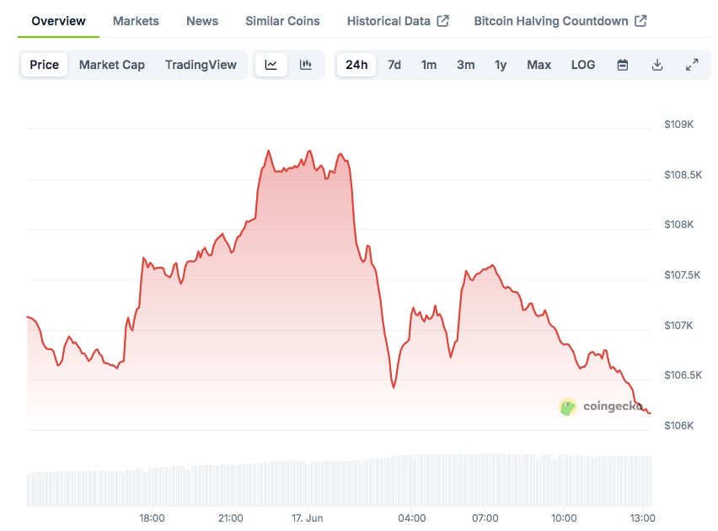Open Bitcoin Halving Countdown link
The height and width of the screenshot is (531, 718).
click(551, 21)
